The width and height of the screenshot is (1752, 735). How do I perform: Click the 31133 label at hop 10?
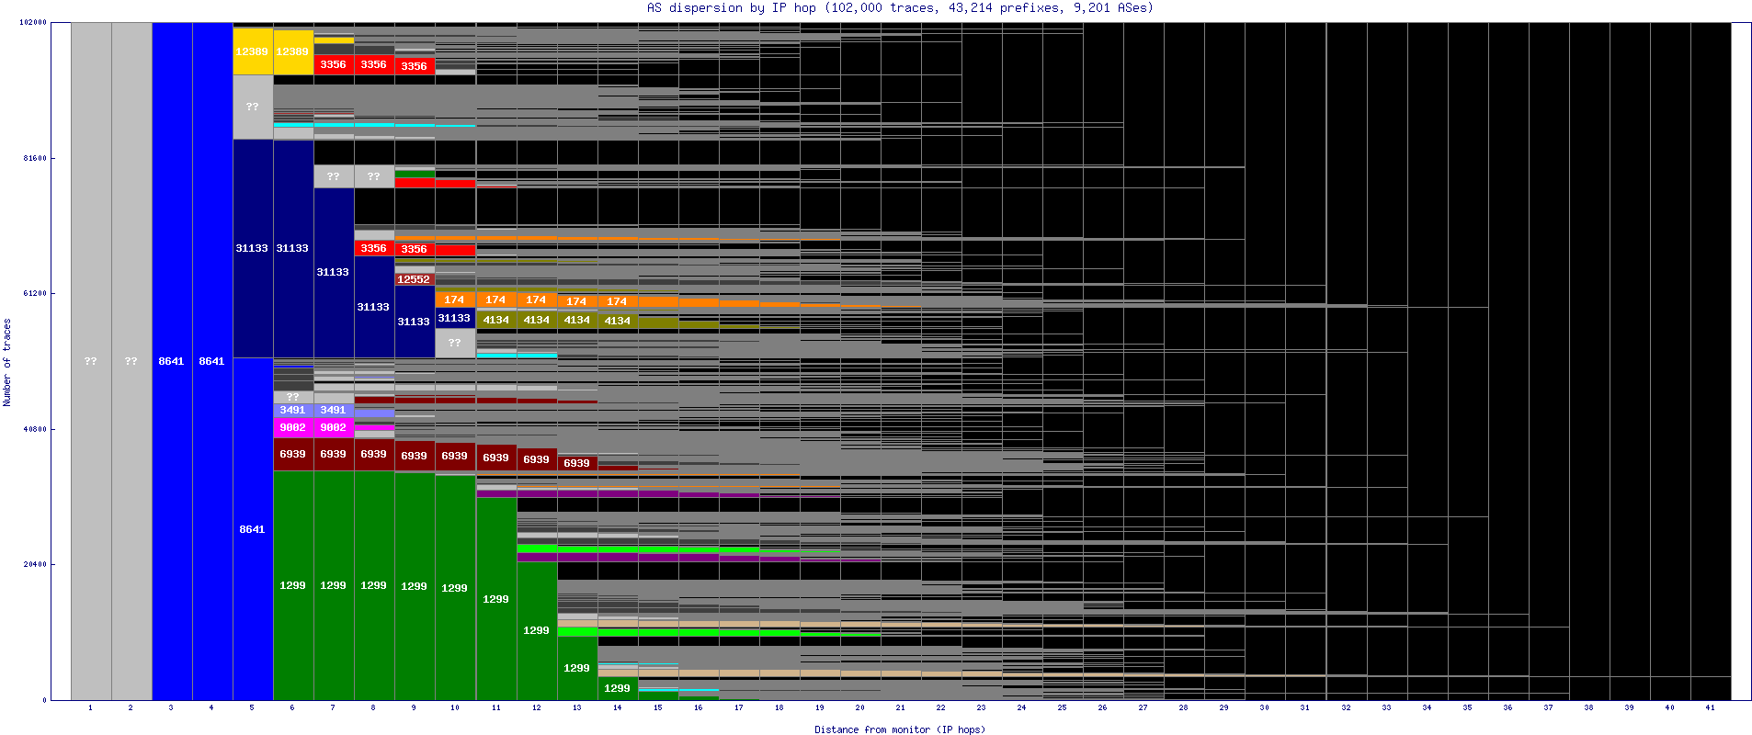[x=454, y=318]
